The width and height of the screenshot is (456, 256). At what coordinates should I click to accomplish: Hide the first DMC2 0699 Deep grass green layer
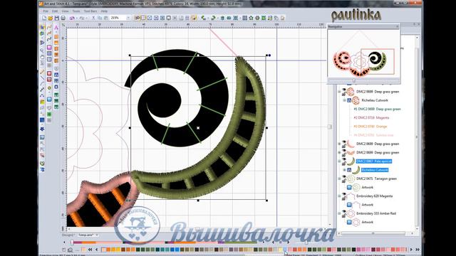[344, 90]
